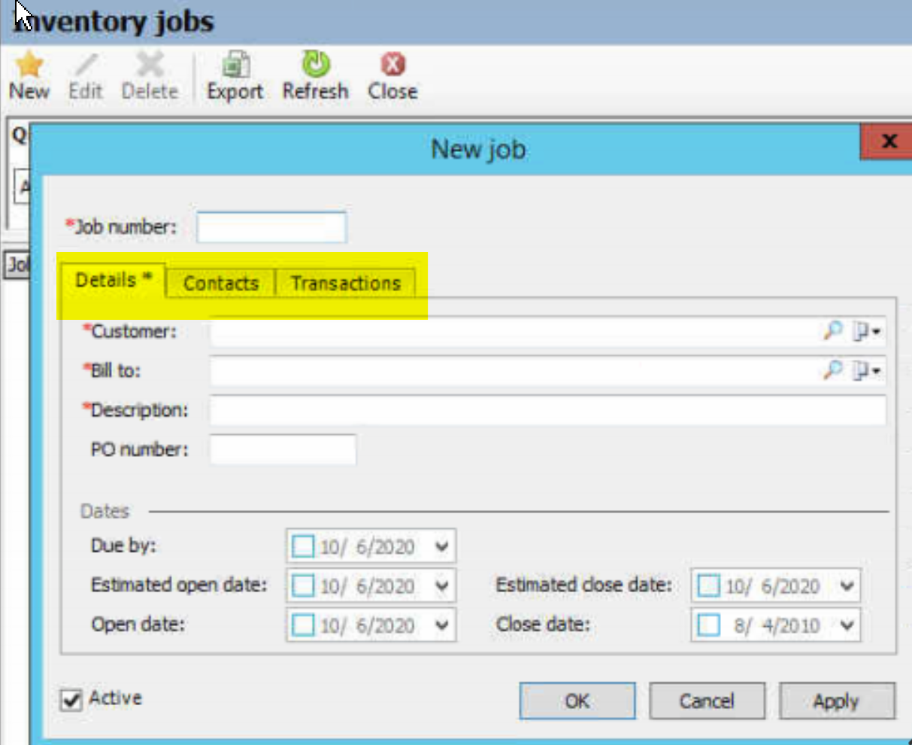
Task: Enable the Close date checkbox
Action: click(708, 625)
